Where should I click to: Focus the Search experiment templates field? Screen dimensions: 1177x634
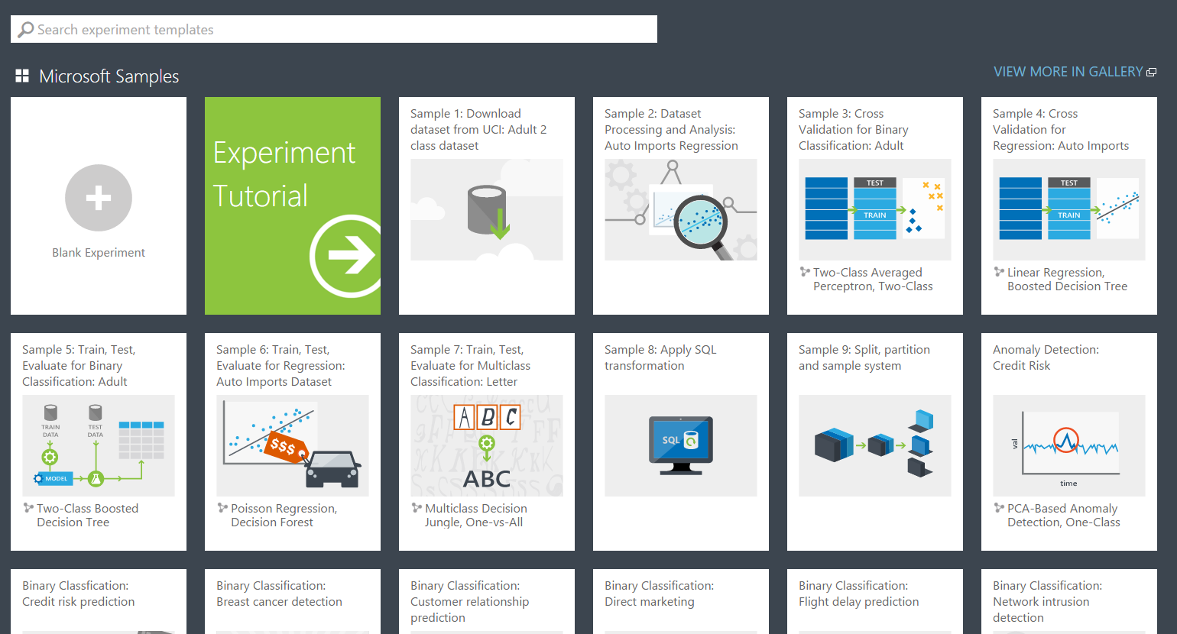click(x=334, y=29)
